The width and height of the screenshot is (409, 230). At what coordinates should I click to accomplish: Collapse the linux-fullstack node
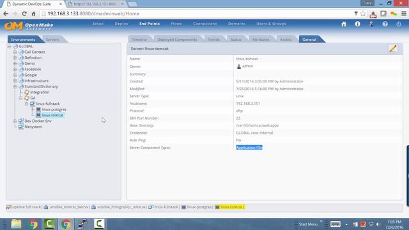pos(26,103)
